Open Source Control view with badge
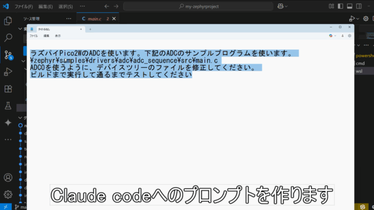 tap(8, 55)
